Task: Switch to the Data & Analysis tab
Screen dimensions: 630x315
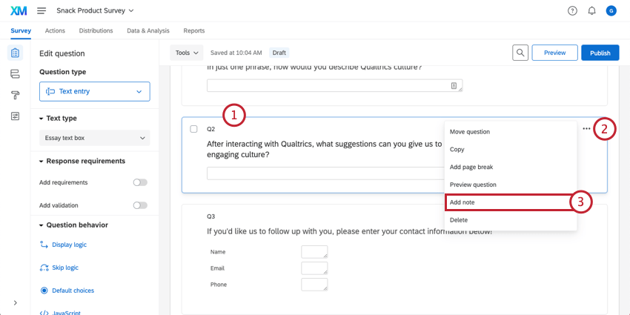Action: 148,30
